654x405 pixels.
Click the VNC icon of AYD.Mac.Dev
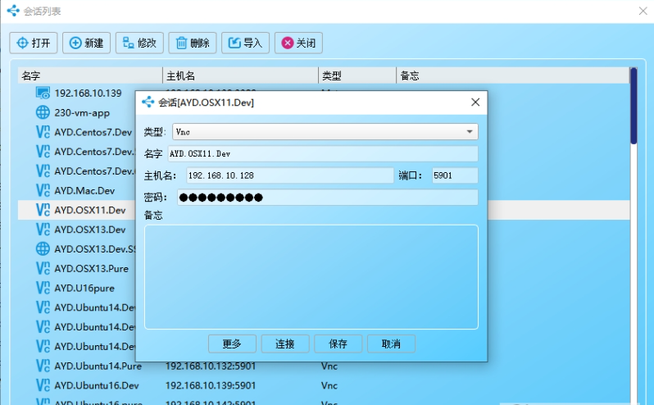click(43, 190)
